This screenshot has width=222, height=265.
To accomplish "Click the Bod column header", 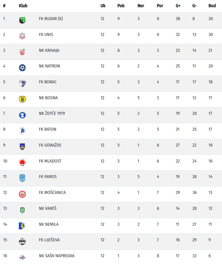I will tap(212, 6).
